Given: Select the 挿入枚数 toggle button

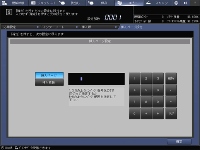Looking at the screenshot, I should point(50,82).
